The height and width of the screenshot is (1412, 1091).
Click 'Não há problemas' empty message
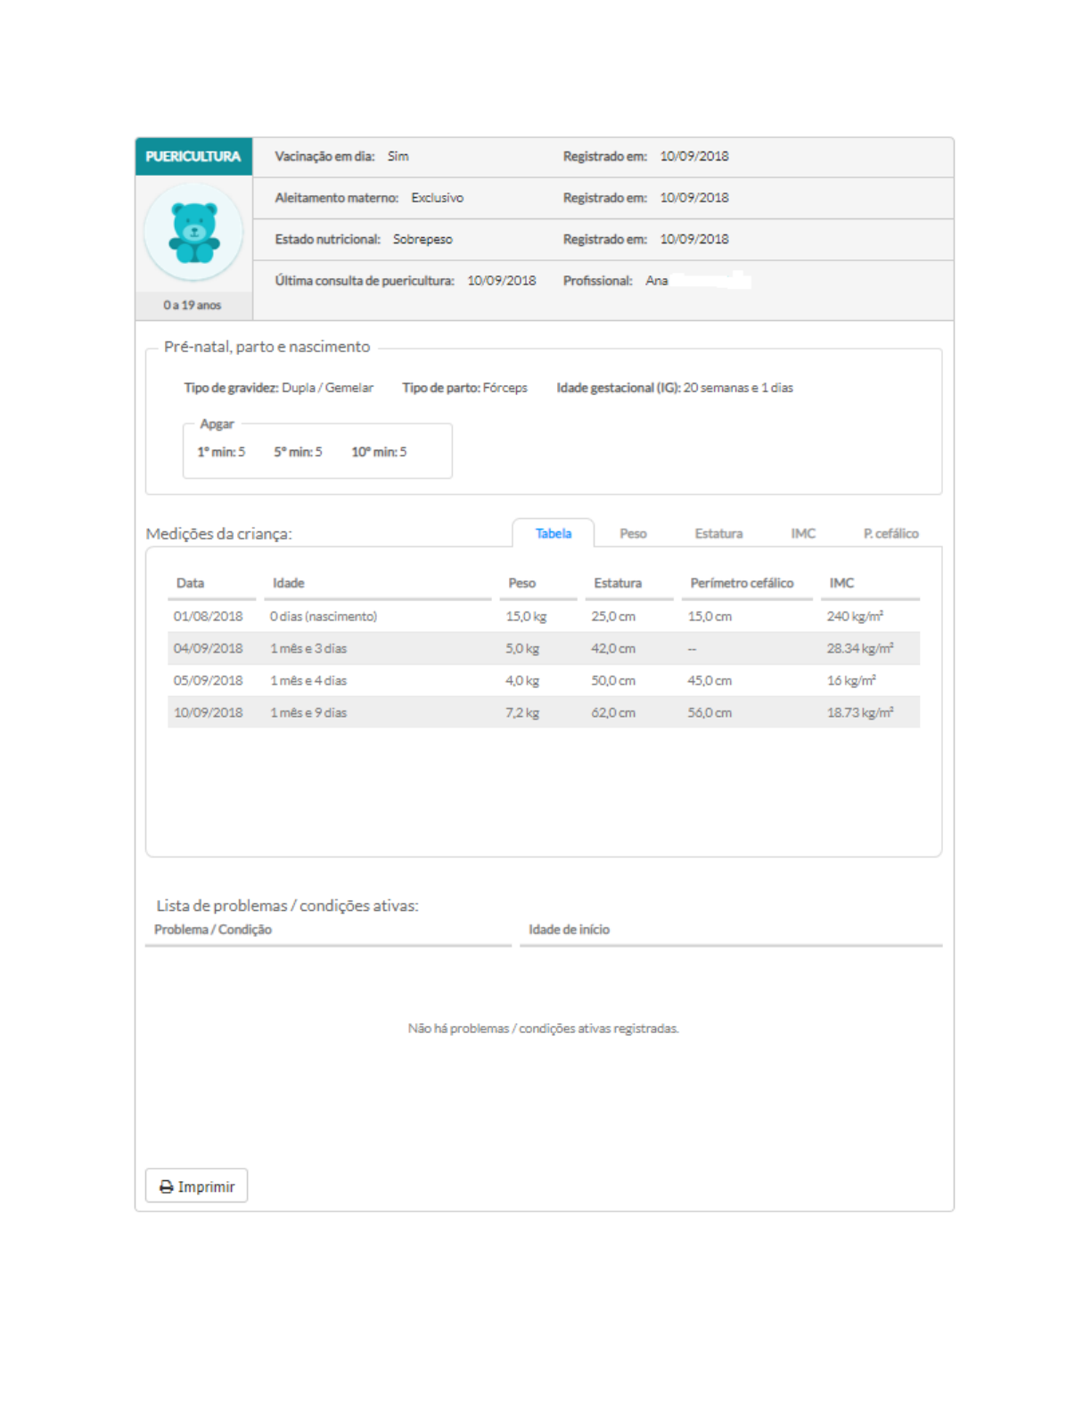pyautogui.click(x=544, y=1029)
